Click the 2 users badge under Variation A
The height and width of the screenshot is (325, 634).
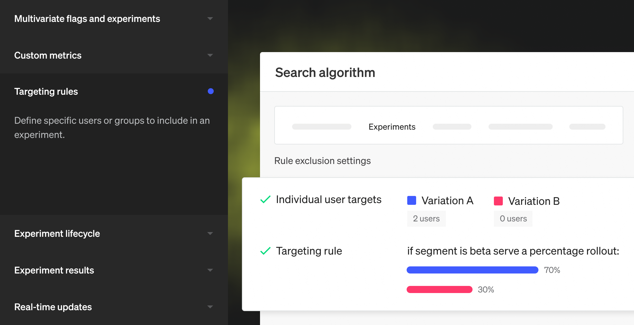pyautogui.click(x=426, y=219)
